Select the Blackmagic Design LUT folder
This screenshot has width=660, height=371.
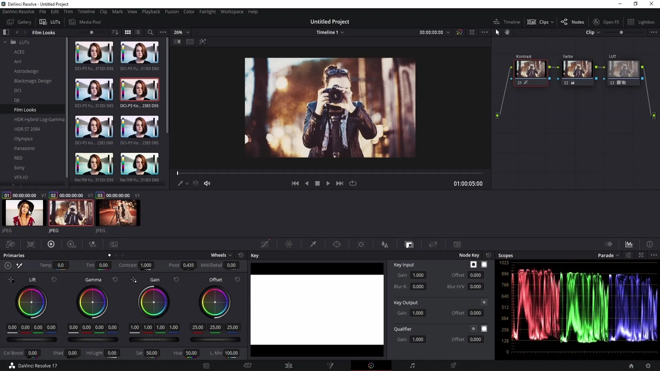(33, 81)
